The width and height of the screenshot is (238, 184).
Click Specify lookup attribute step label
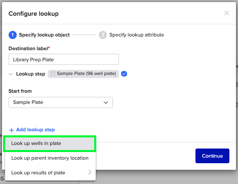(x=137, y=35)
